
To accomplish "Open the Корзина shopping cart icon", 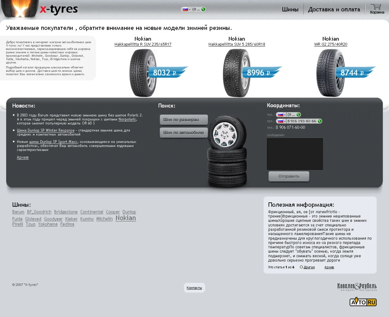I will pyautogui.click(x=377, y=9).
